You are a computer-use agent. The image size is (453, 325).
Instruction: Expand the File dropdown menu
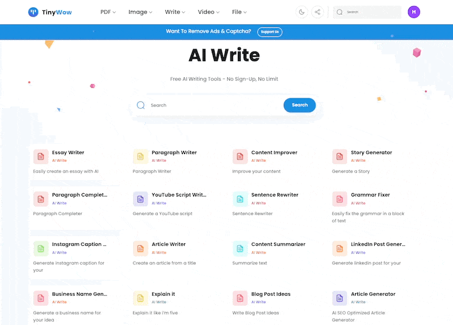[239, 12]
